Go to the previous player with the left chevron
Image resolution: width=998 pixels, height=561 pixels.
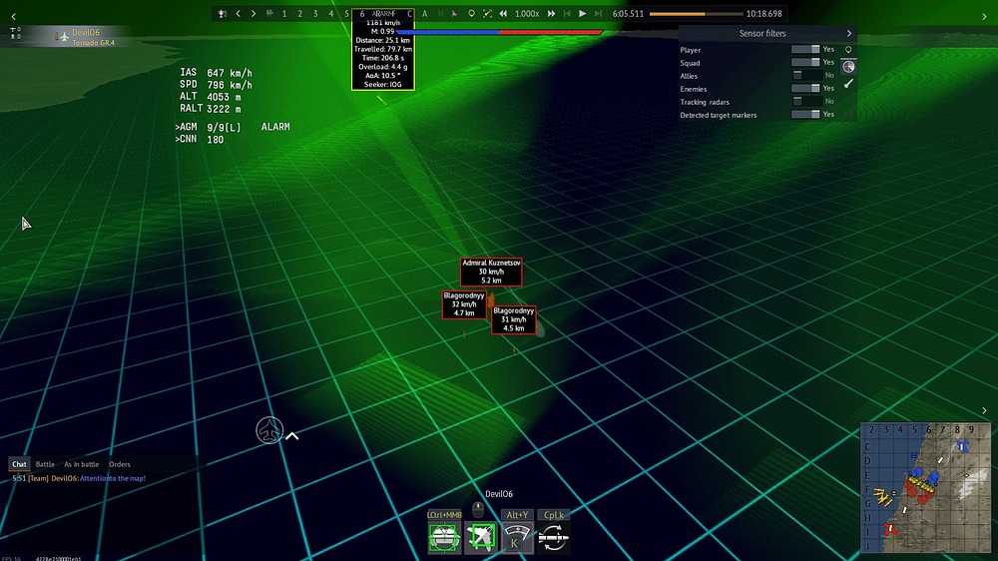[x=239, y=13]
